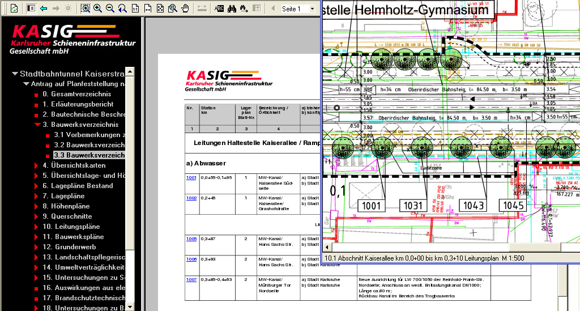Image resolution: width=580 pixels, height=311 pixels.
Task: Open search with binoculars icon
Action: tap(232, 8)
